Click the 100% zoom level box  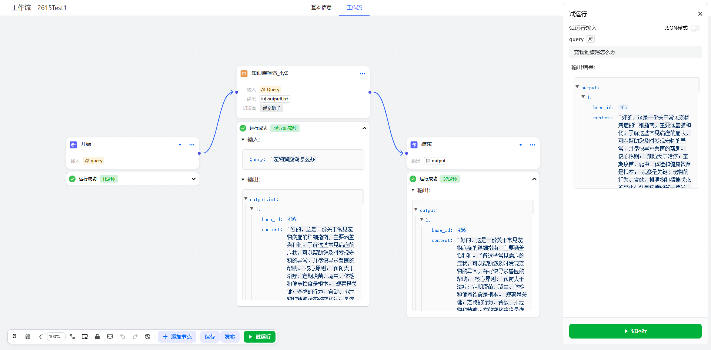(55, 337)
